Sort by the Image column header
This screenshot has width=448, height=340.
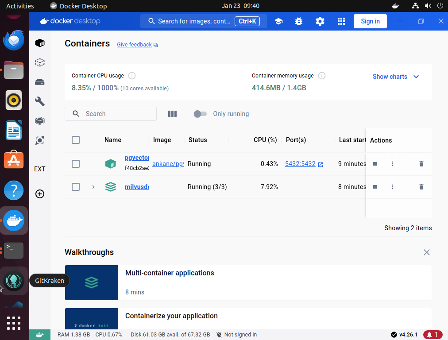(x=162, y=140)
